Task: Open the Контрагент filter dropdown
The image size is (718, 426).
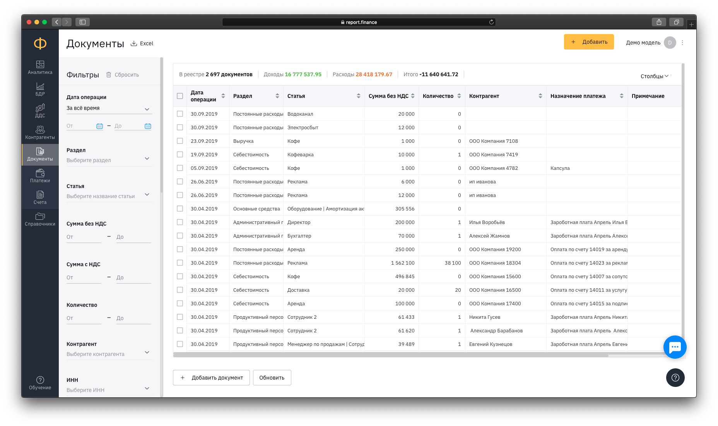Action: [109, 353]
